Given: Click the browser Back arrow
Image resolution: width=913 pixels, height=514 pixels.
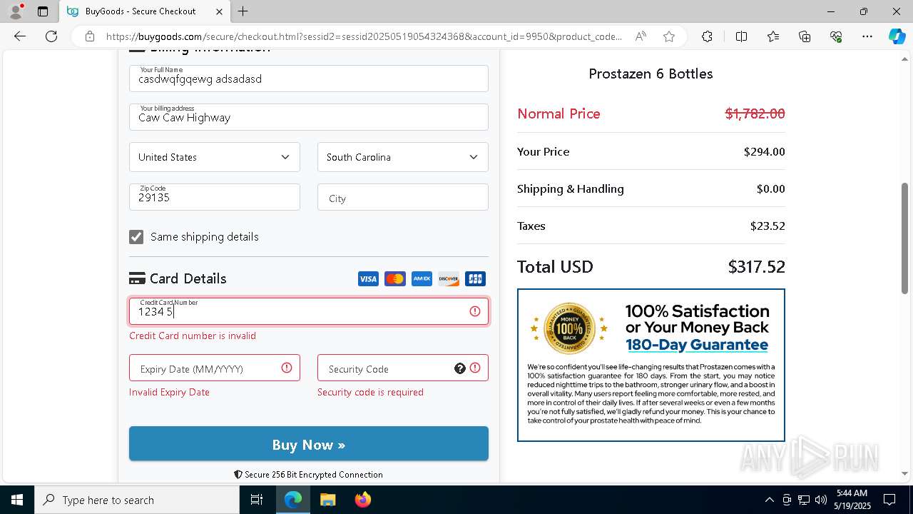Looking at the screenshot, I should click(20, 36).
